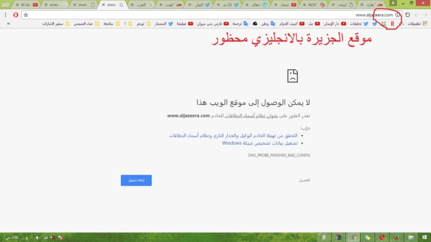Launch Opera from the taskbar

382,237
